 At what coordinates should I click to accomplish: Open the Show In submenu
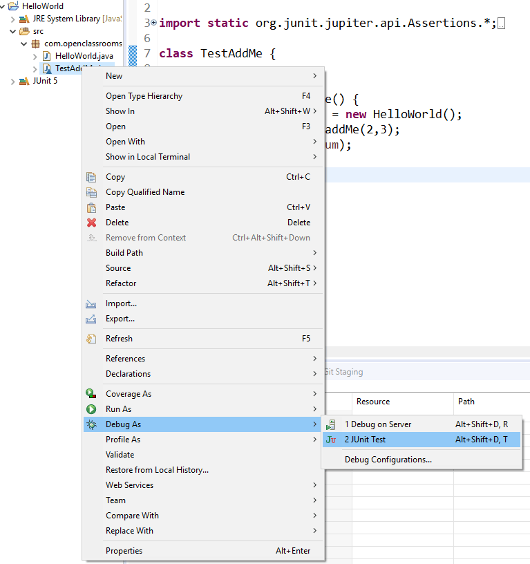point(204,111)
